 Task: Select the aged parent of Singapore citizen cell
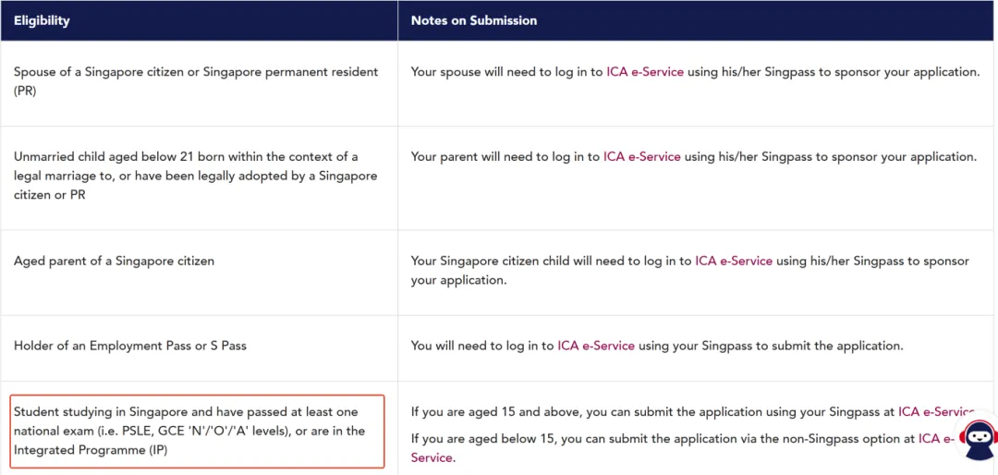tap(114, 262)
